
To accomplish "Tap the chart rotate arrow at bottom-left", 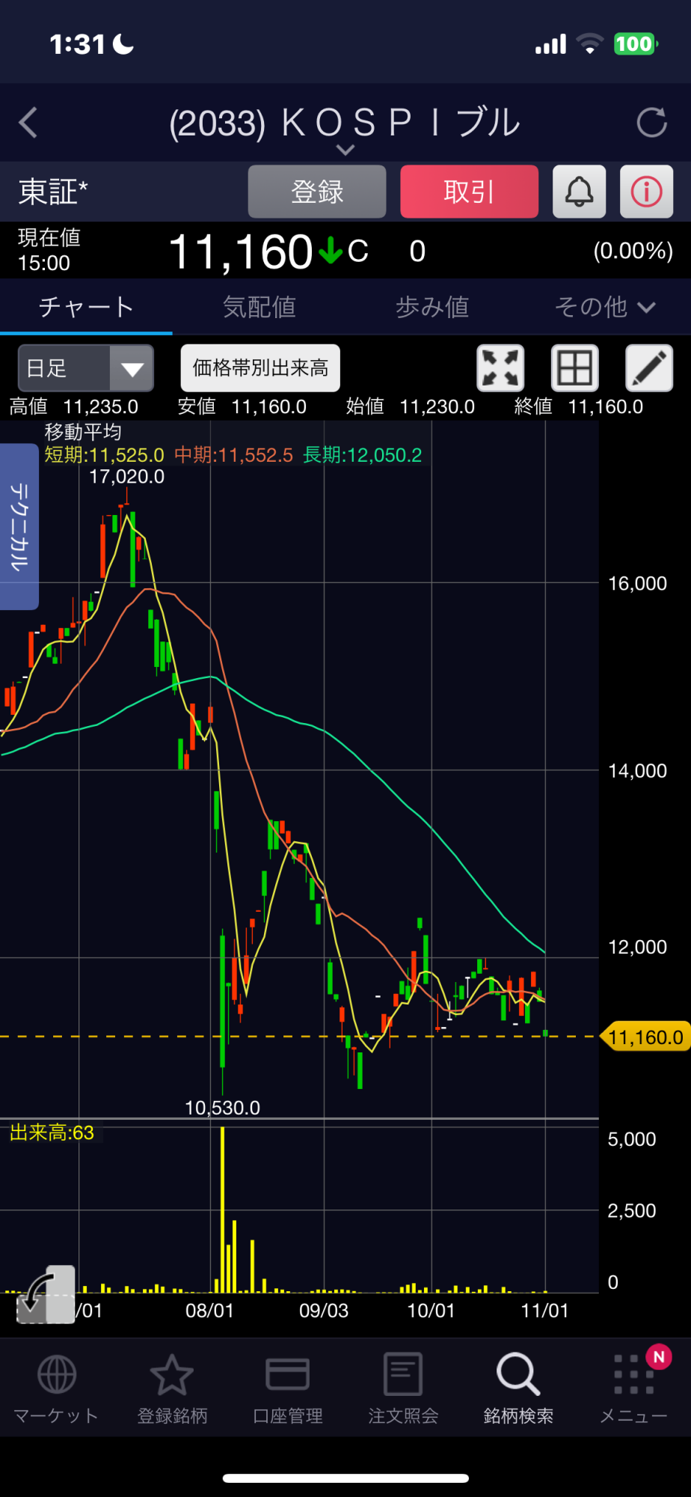I will point(45,1295).
